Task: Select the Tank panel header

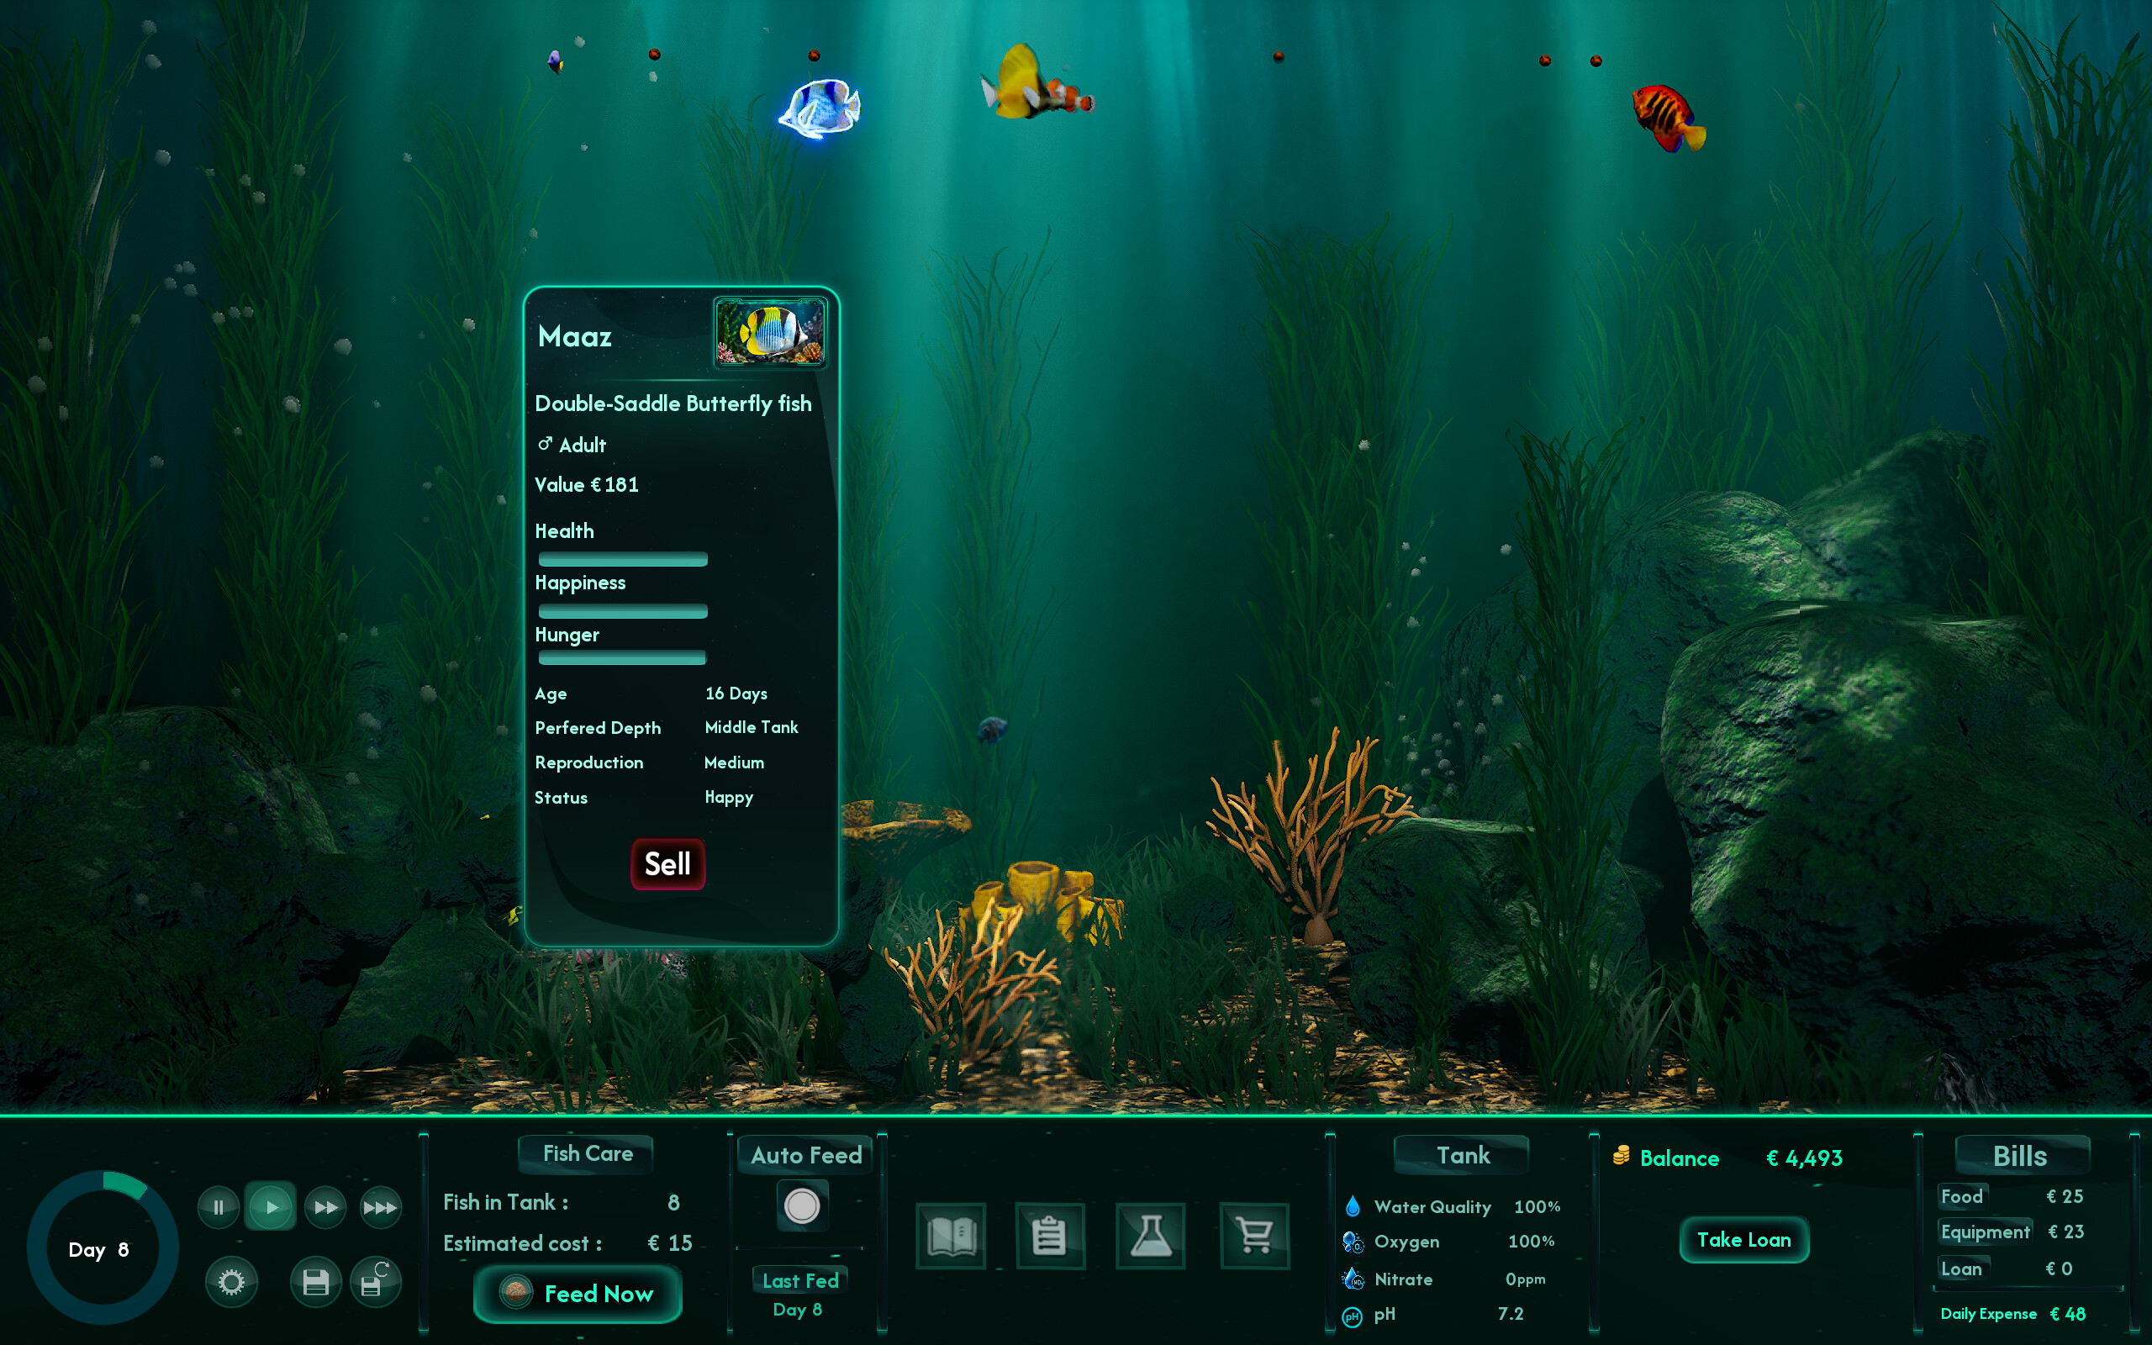Action: pyautogui.click(x=1462, y=1155)
